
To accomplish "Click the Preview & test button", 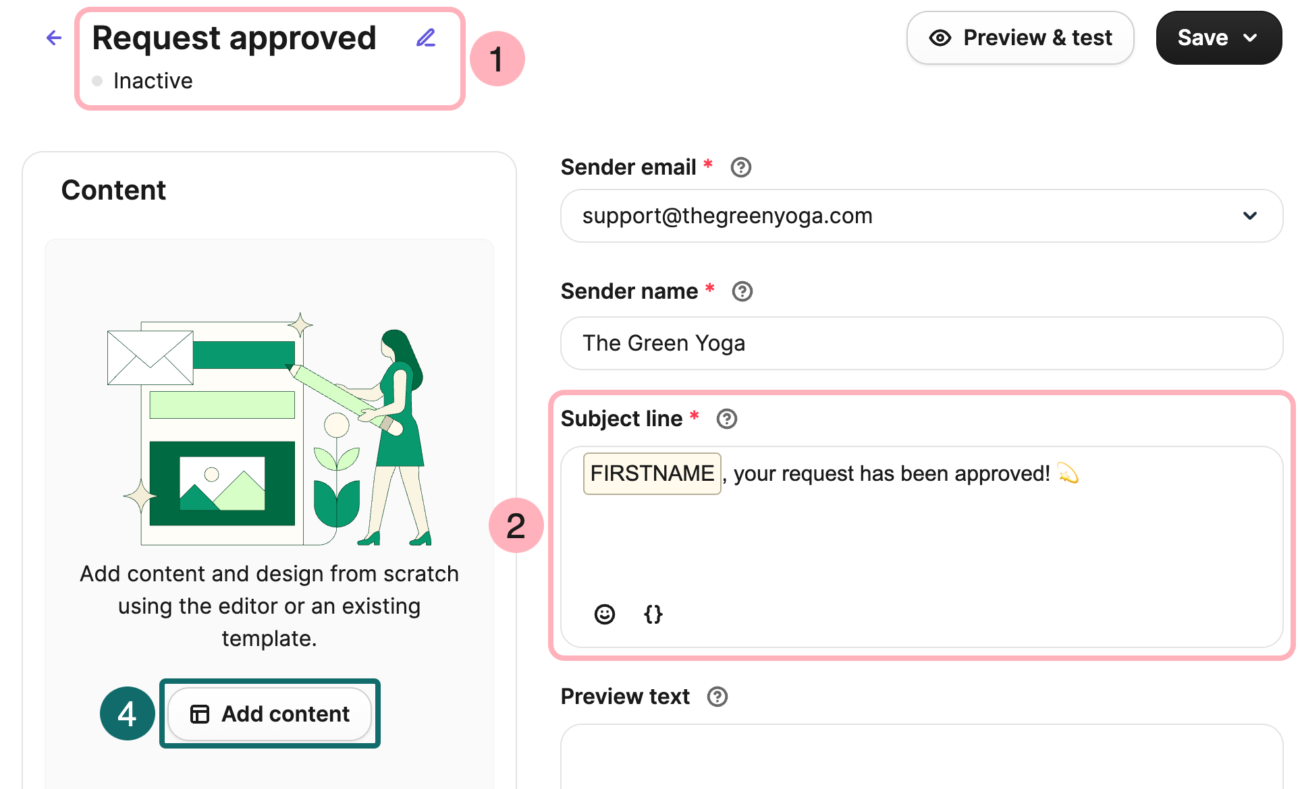I will tap(1021, 38).
